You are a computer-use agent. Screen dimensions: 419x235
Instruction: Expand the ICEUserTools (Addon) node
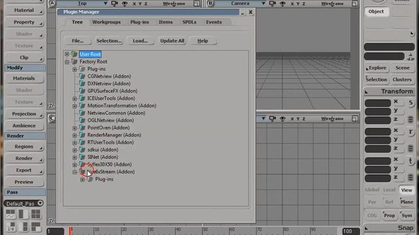coord(75,99)
